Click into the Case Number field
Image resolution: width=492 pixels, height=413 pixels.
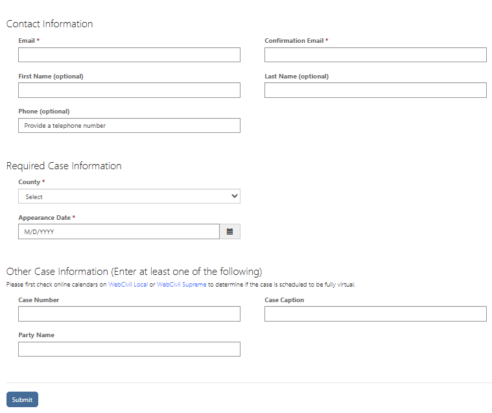point(129,314)
